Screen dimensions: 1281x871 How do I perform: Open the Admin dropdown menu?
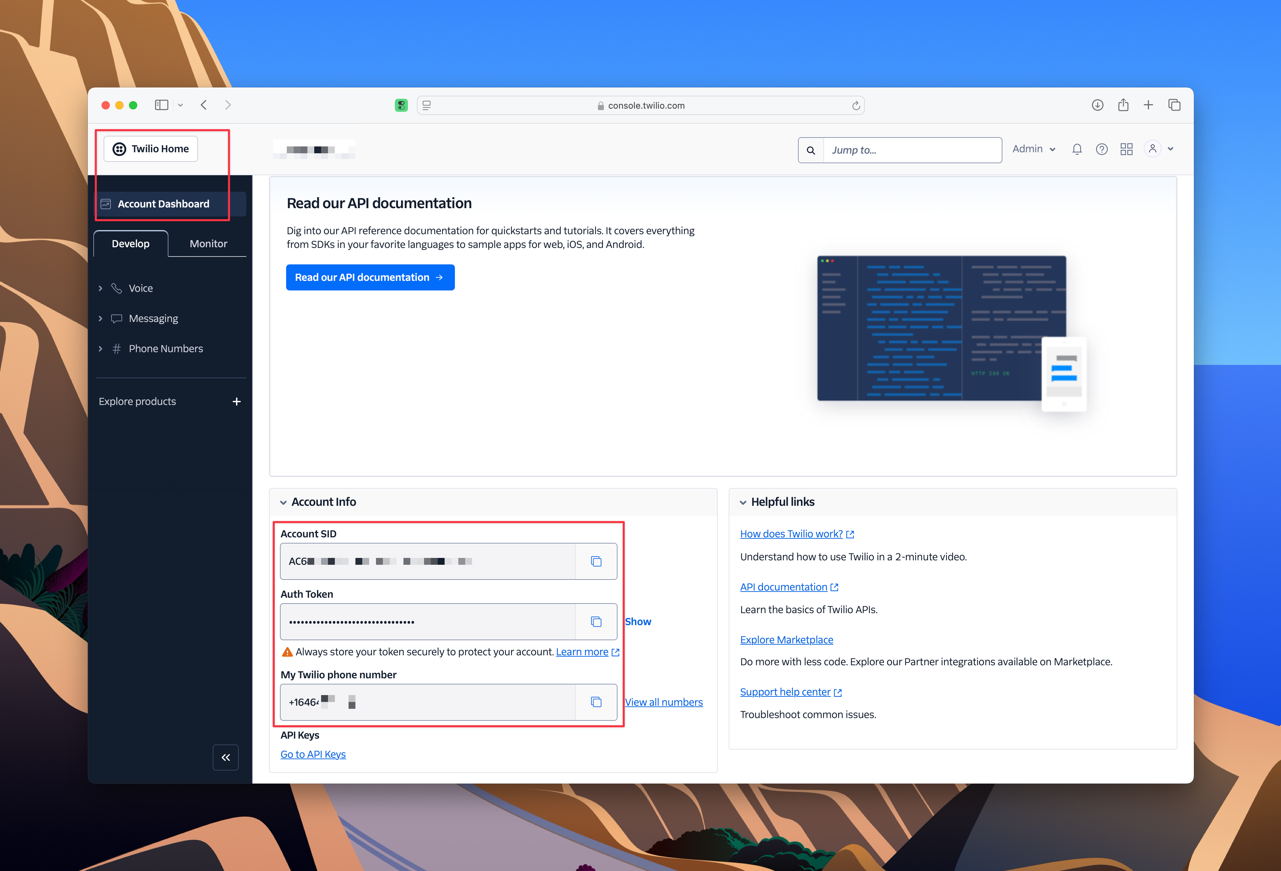click(1034, 149)
